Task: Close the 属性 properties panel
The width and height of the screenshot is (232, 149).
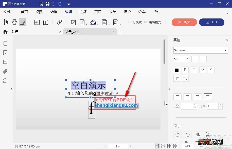Action: [x=227, y=40]
